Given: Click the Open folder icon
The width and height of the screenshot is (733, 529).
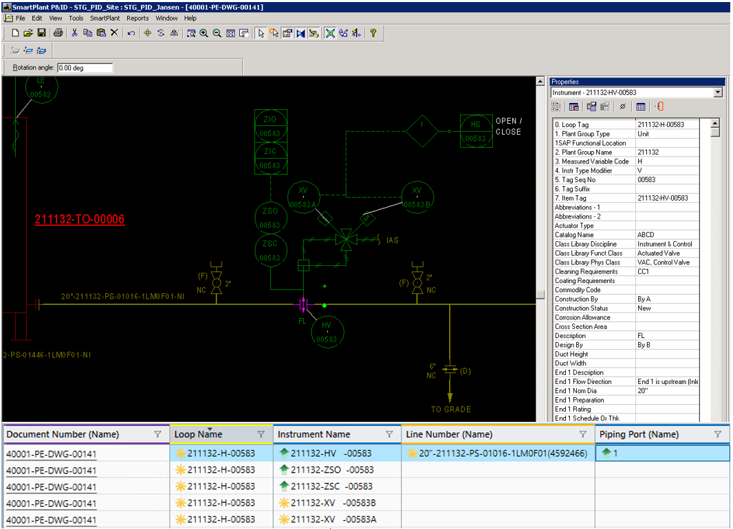Looking at the screenshot, I should (x=28, y=32).
